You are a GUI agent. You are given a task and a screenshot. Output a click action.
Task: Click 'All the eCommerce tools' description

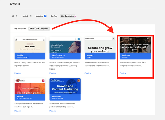[x=65, y=66]
